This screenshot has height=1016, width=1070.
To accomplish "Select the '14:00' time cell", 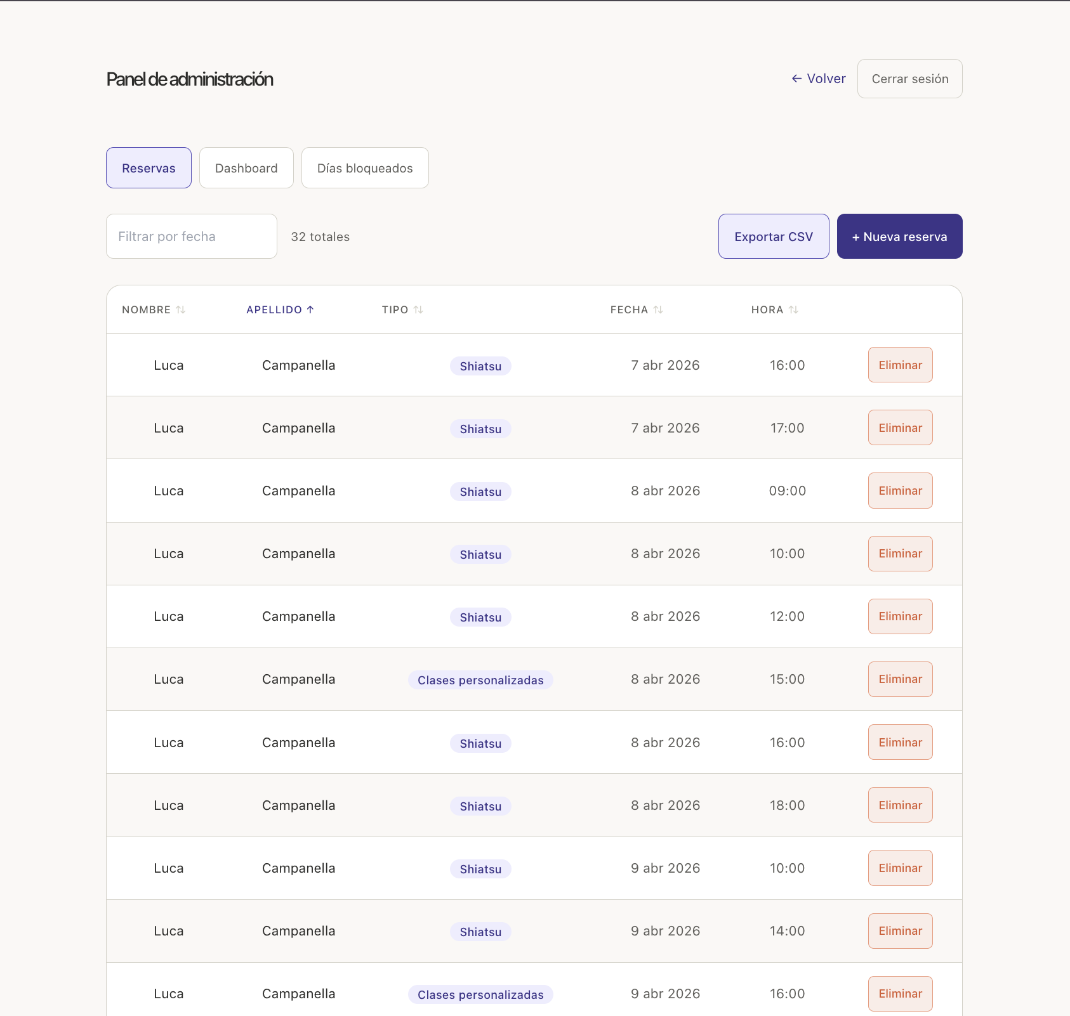I will pyautogui.click(x=788, y=931).
